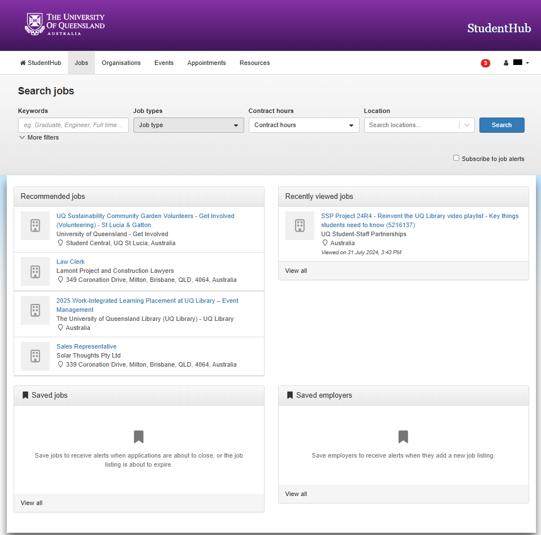This screenshot has height=535, width=541.
Task: Click location pin beside Student Central, UQ St Lucia
Action: (x=60, y=243)
